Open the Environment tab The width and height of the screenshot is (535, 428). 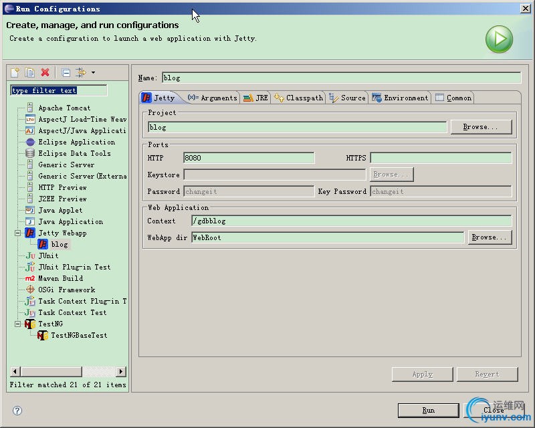pyautogui.click(x=400, y=98)
